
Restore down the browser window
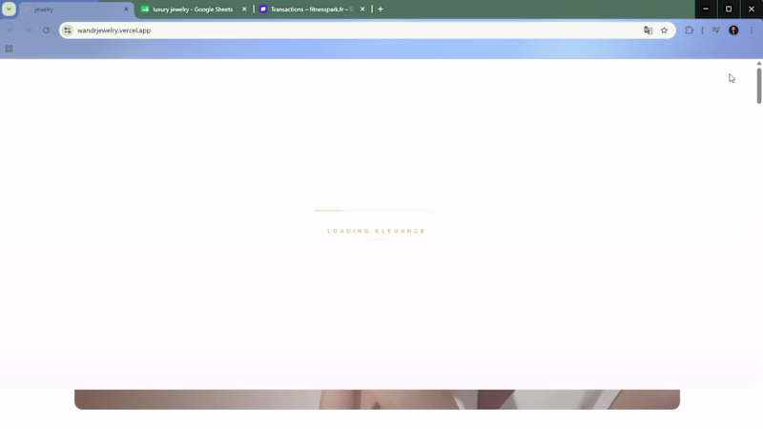729,9
